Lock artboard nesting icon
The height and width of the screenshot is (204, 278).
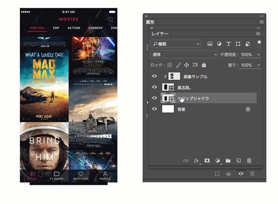pos(195,65)
